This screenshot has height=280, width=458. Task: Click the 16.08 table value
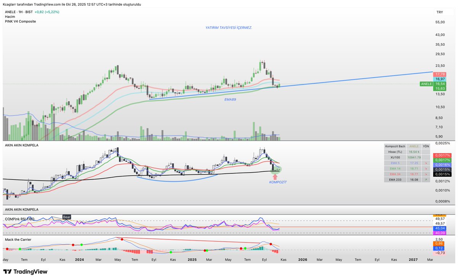click(x=413, y=179)
